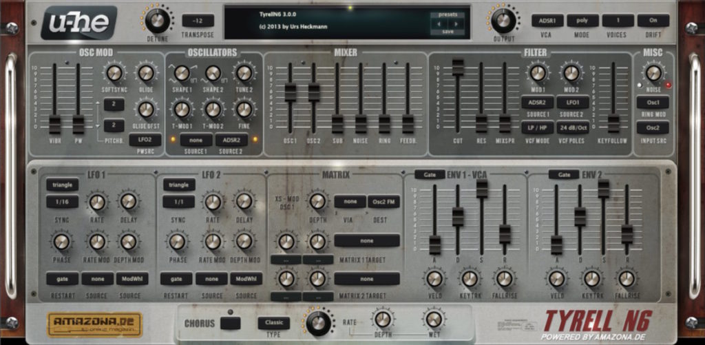Click the Chorus Wet knob

tap(434, 320)
